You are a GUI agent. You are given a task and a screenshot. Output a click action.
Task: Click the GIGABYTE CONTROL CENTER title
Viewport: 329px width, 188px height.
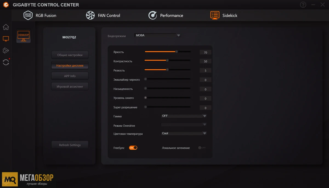click(x=46, y=5)
